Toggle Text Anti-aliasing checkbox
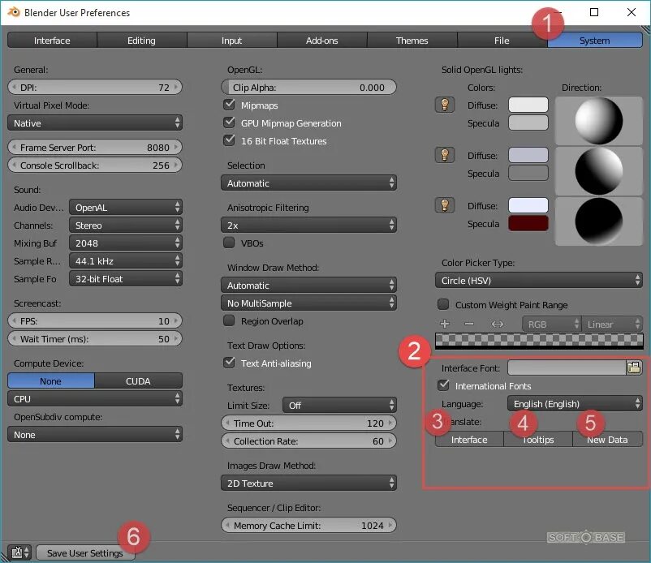The width and height of the screenshot is (651, 563). tap(229, 363)
